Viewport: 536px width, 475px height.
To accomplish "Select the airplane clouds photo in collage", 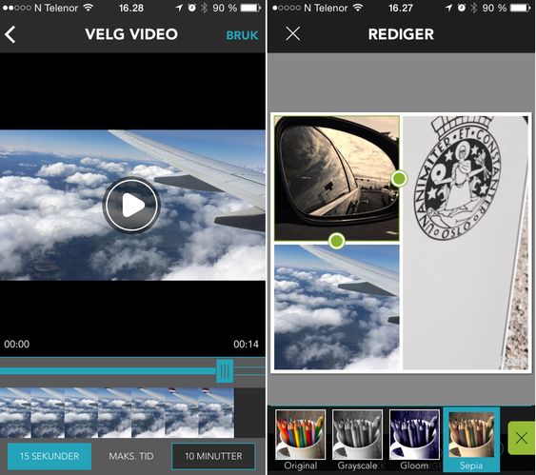I will pos(337,307).
